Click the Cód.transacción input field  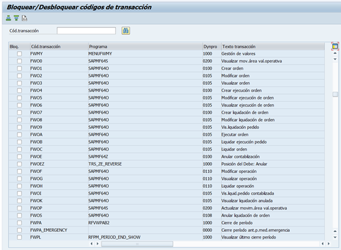(87, 31)
